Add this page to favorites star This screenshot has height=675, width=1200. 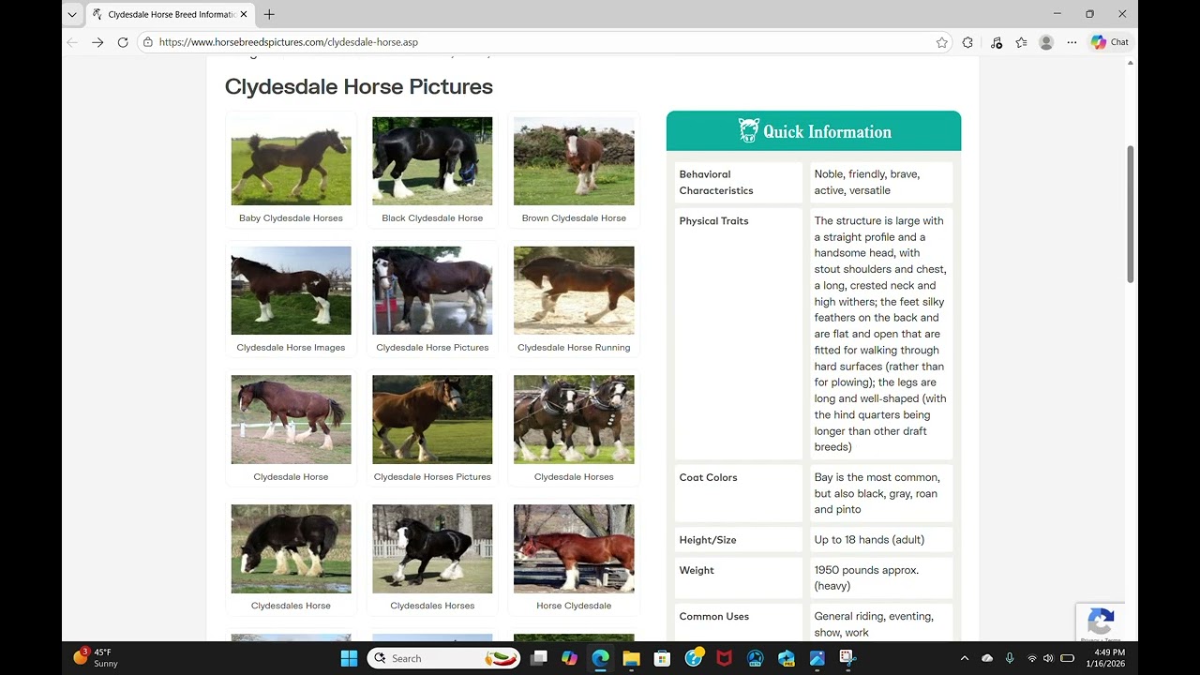pyautogui.click(x=941, y=42)
